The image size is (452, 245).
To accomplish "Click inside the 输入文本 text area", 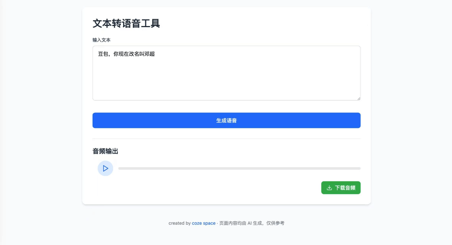I will [x=226, y=73].
